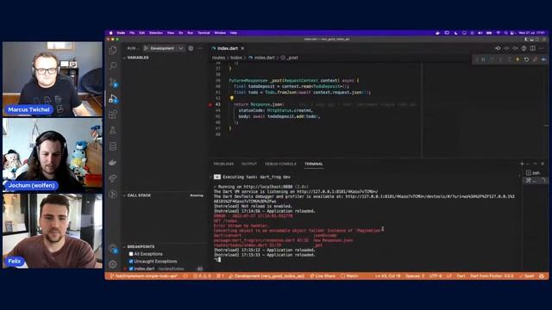Screen dimensions: 552x310
Task: Collapse the BREAKPOINTS section
Action: click(x=140, y=246)
